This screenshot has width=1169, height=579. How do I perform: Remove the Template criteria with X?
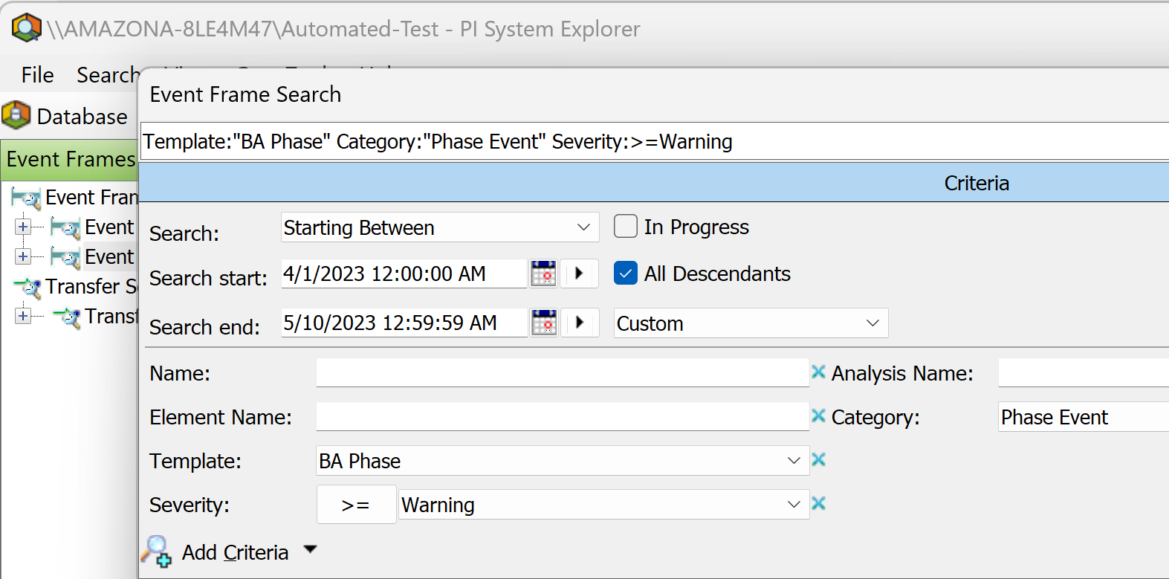point(818,460)
